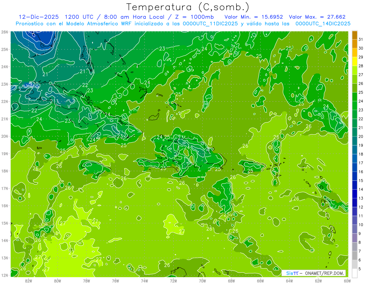Viewport: 369px width, 285px height.
Task: Click the 16N latitude axis label
Action: [x=5, y=206]
